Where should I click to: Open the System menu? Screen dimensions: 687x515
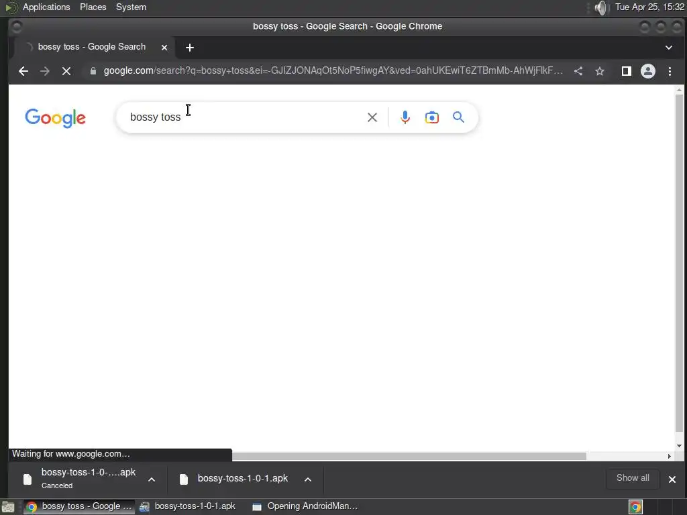(131, 7)
